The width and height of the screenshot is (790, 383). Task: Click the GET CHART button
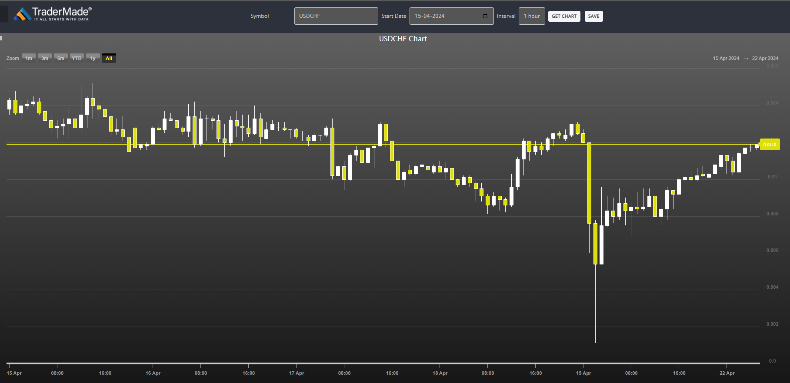(x=564, y=17)
